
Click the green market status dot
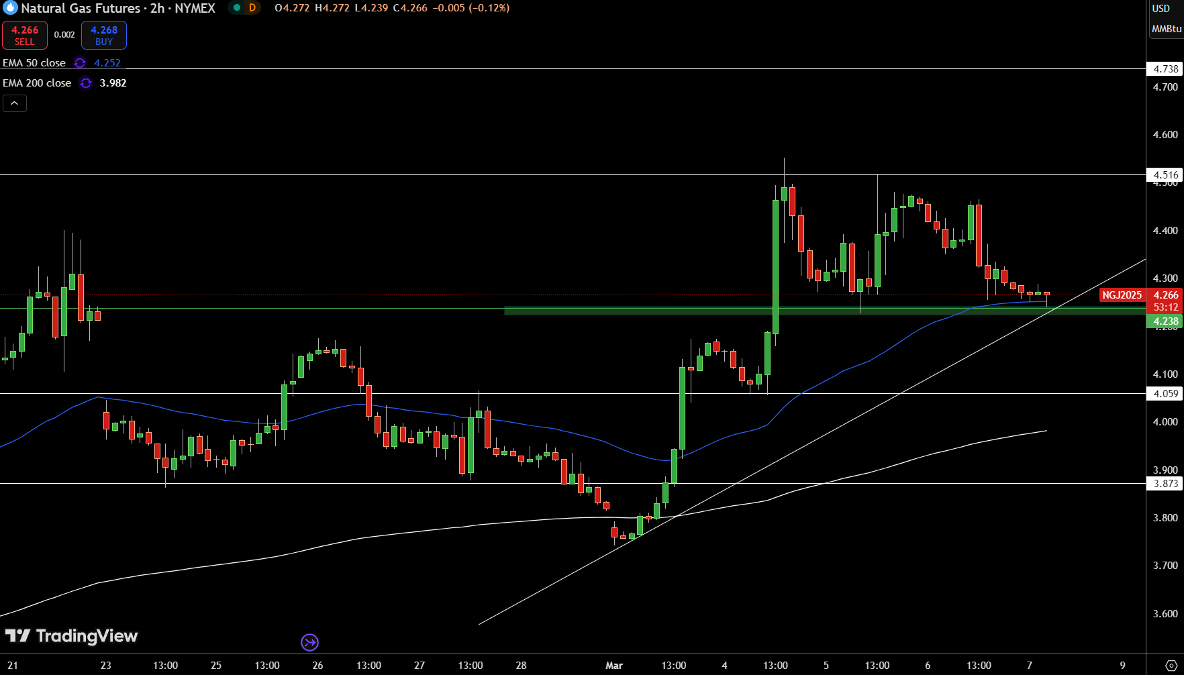click(x=236, y=8)
